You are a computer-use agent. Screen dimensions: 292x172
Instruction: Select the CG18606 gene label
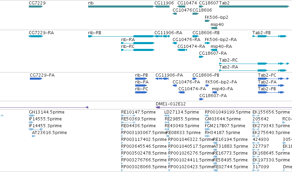click(202, 10)
